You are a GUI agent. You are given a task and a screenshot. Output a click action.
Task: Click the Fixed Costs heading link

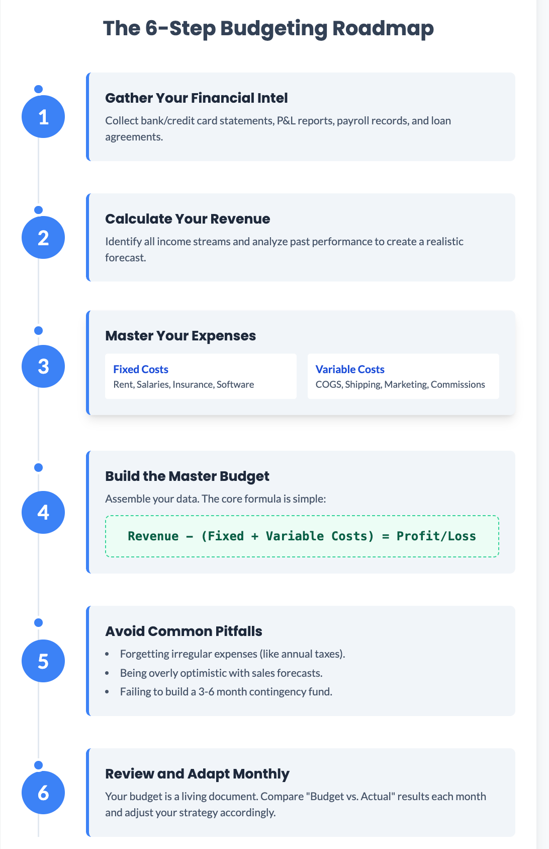[141, 369]
